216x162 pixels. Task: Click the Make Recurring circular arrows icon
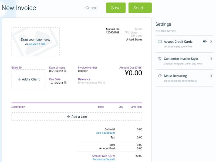coord(160,76)
